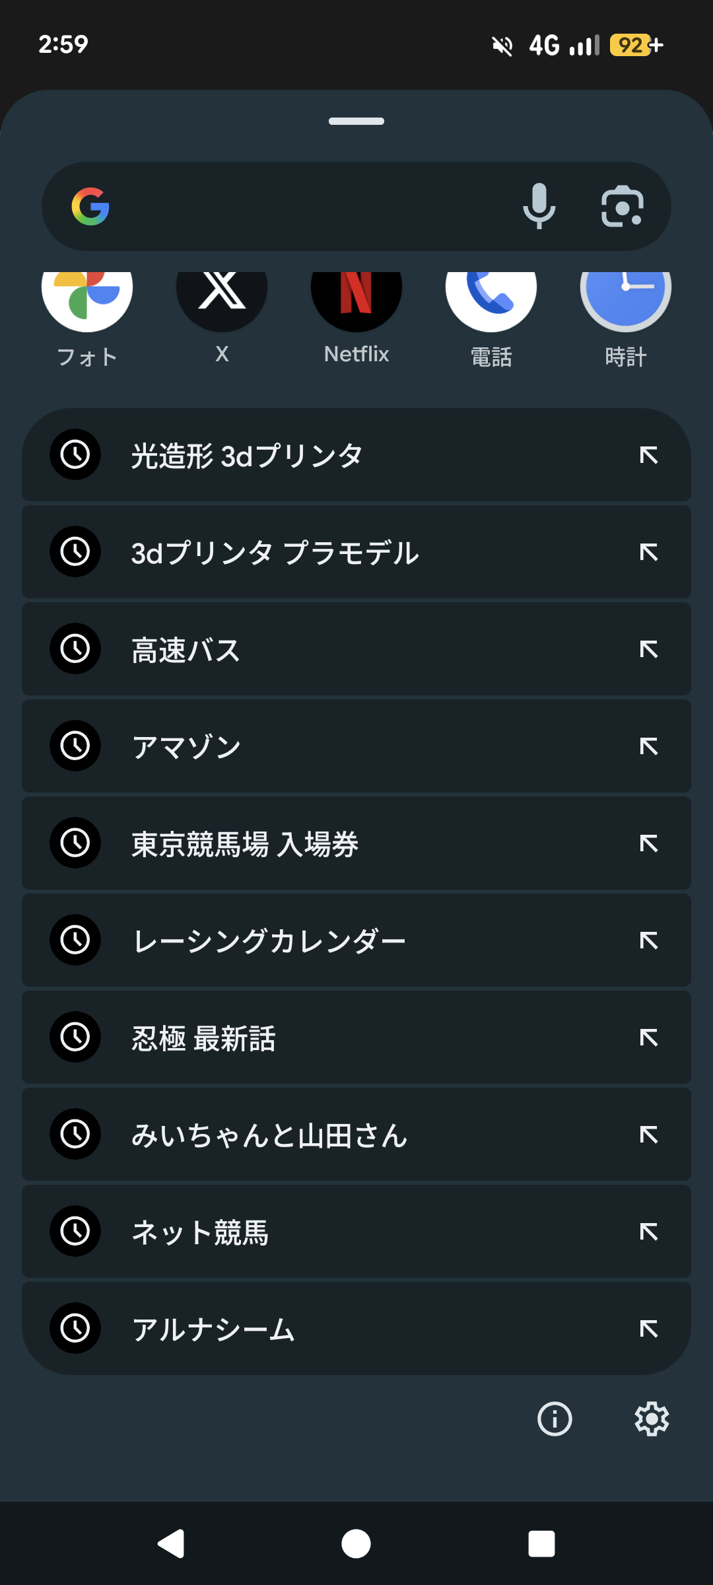Tap the Google logo in search bar
Image resolution: width=713 pixels, height=1585 pixels.
click(x=90, y=206)
